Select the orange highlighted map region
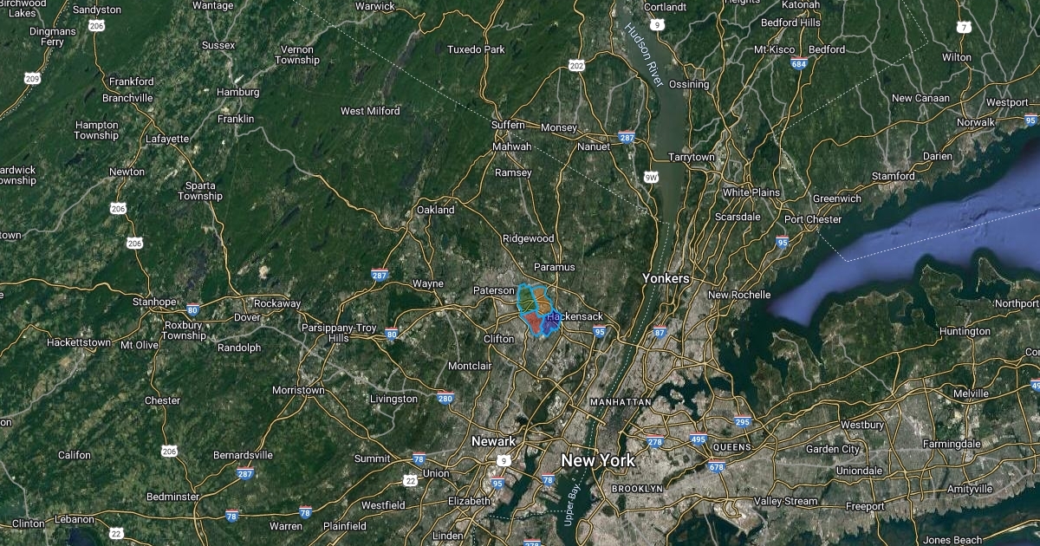The image size is (1040, 546). pos(543,301)
